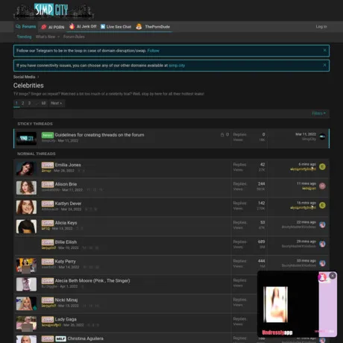Click the mascot icon beside ThePornDude

click(x=139, y=27)
